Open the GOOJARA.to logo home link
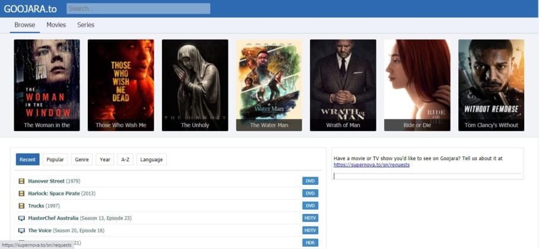The width and height of the screenshot is (539, 249). coord(30,9)
